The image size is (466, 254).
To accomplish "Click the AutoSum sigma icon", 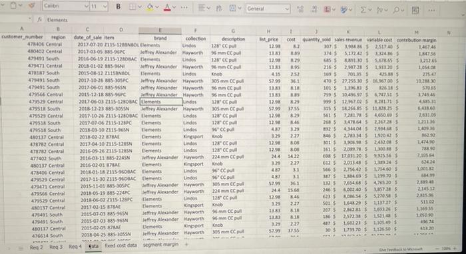I will tap(363, 9).
